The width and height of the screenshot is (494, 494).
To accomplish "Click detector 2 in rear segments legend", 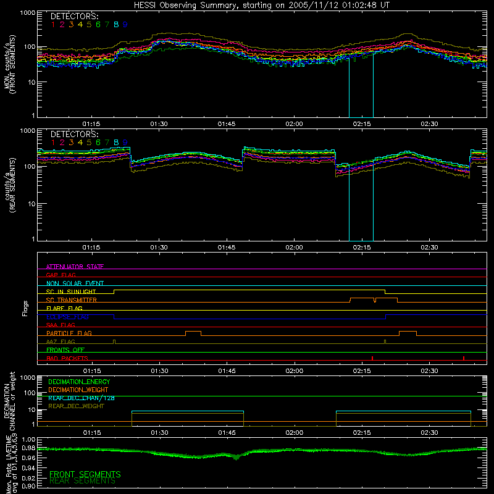I will [62, 143].
